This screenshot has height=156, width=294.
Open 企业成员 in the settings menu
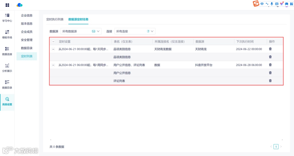[27, 32]
